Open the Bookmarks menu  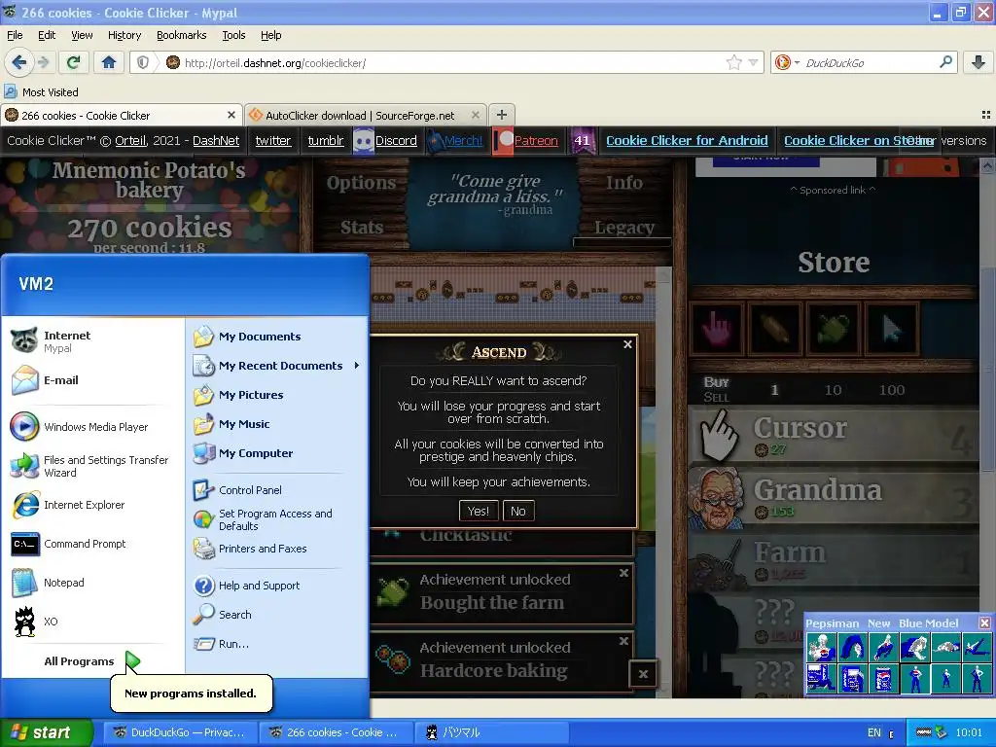point(182,35)
